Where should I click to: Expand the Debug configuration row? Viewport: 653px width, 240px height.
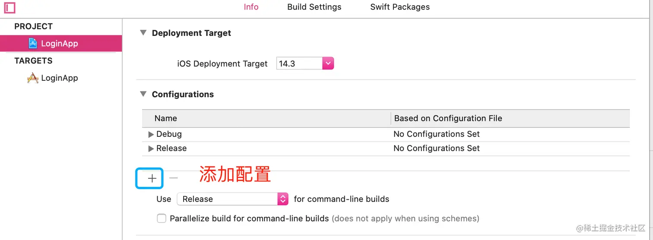click(151, 134)
